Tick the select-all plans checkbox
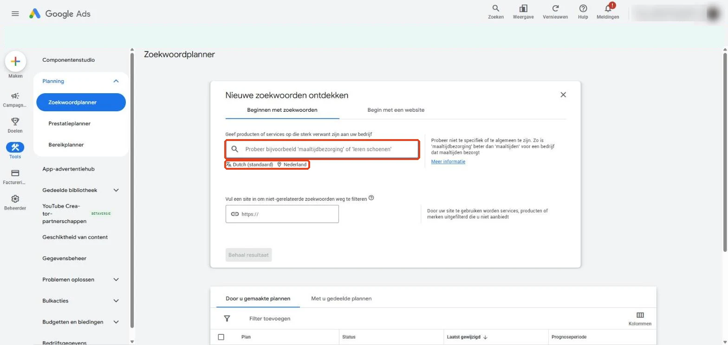 tap(221, 337)
